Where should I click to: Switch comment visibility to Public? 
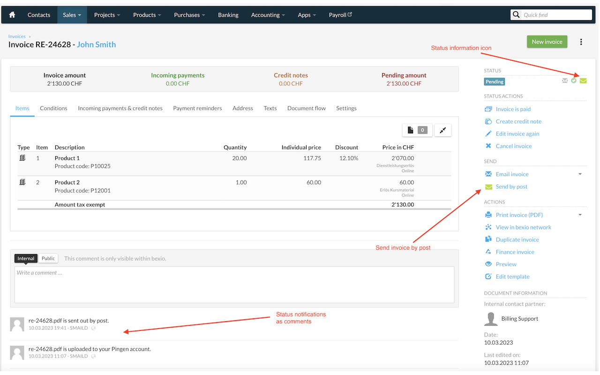pos(48,258)
